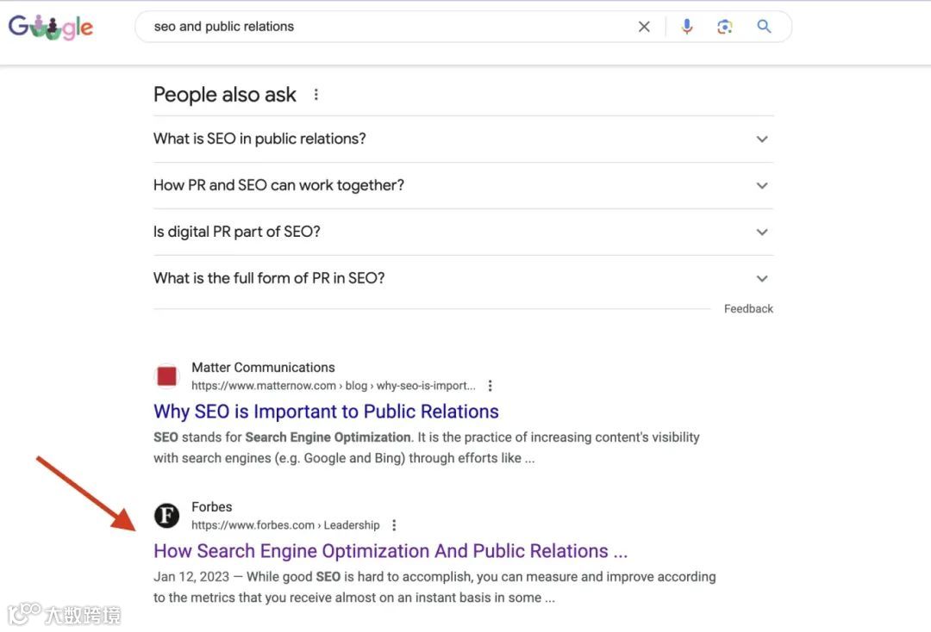The image size is (931, 632).
Task: Click the Matter Communications red favicon
Action: point(167,376)
